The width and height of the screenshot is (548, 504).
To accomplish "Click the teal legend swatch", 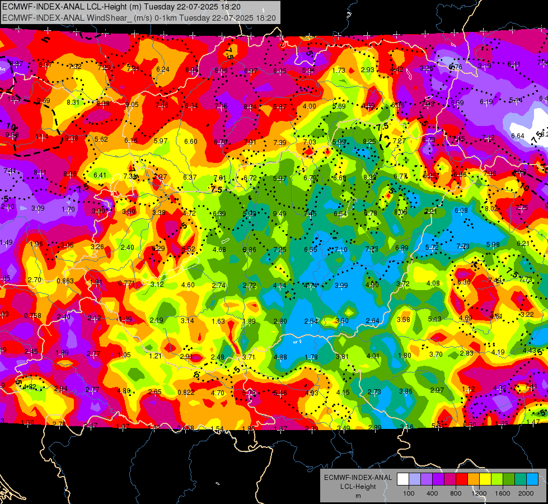I will [521, 479].
